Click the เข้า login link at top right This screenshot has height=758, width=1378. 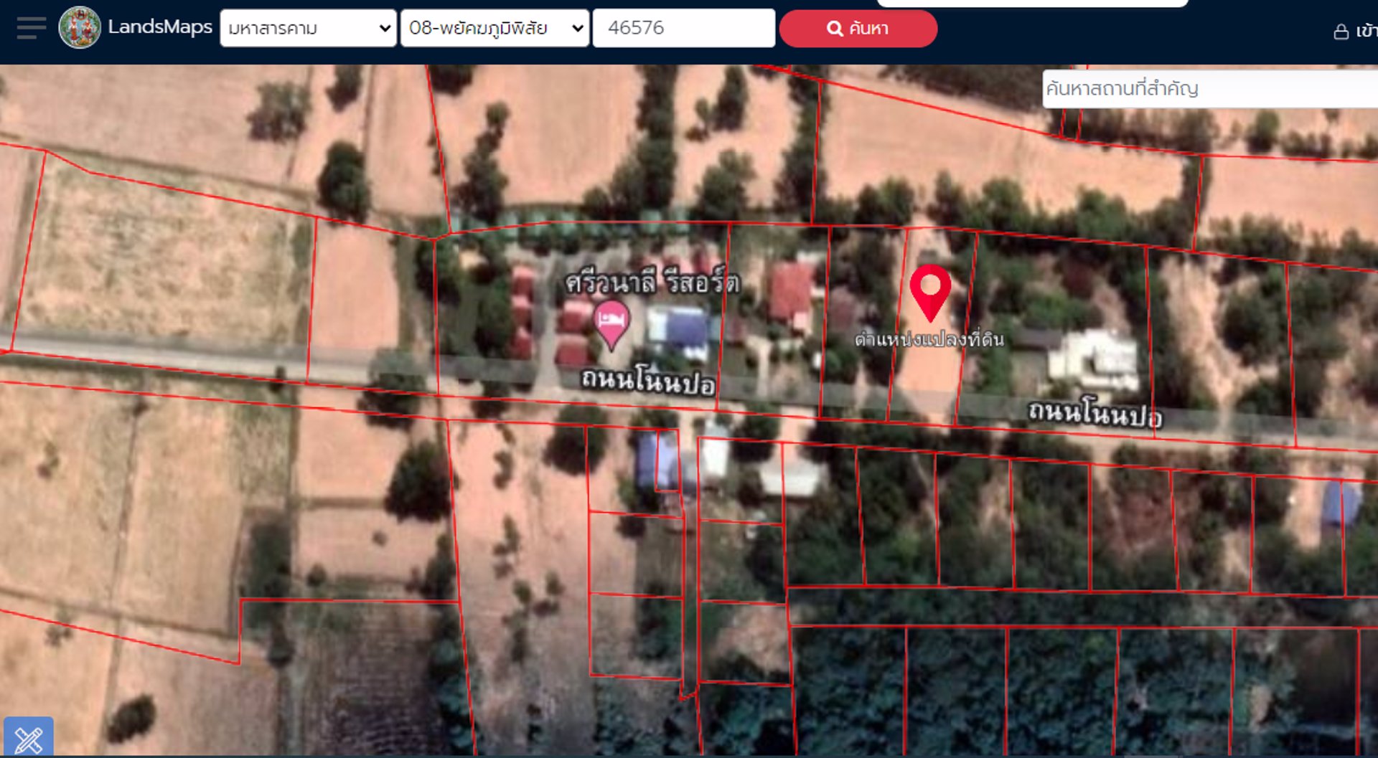click(1366, 31)
